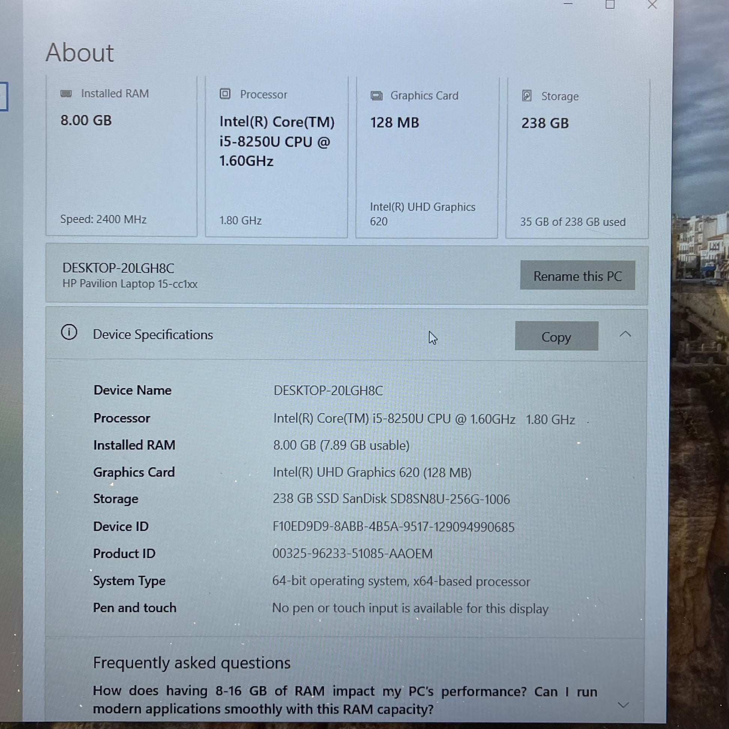Click the Product ID value text
Viewport: 729px width, 729px height.
(x=353, y=554)
